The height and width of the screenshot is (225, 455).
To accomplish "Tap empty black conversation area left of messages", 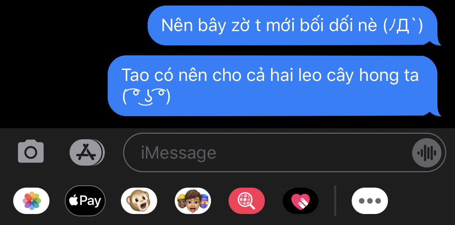I will 55,62.
